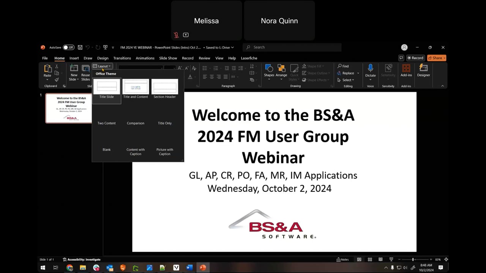The height and width of the screenshot is (273, 486).
Task: Select slide 1 thumbnail in slide pane
Action: (69, 108)
